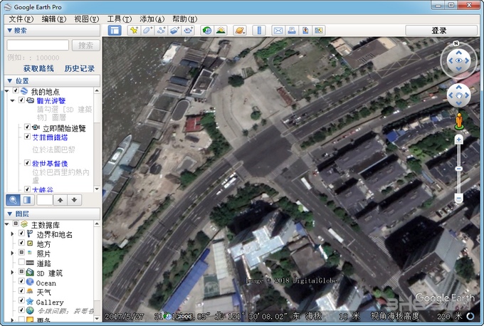Click the places panel view toggle button
The image size is (484, 326).
click(x=28, y=200)
